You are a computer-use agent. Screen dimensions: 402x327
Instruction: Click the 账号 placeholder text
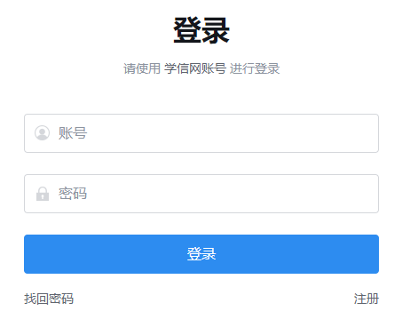[x=73, y=133]
